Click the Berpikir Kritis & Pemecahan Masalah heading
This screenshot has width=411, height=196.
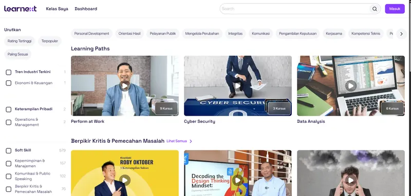118,141
